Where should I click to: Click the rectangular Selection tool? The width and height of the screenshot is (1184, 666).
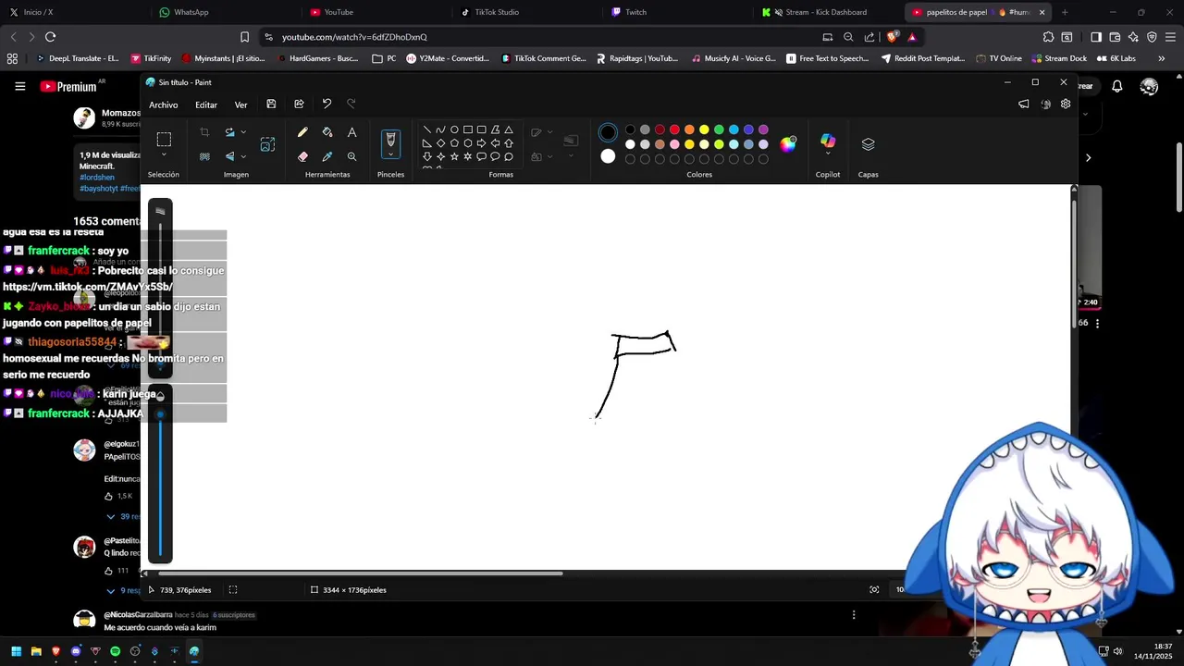(164, 140)
